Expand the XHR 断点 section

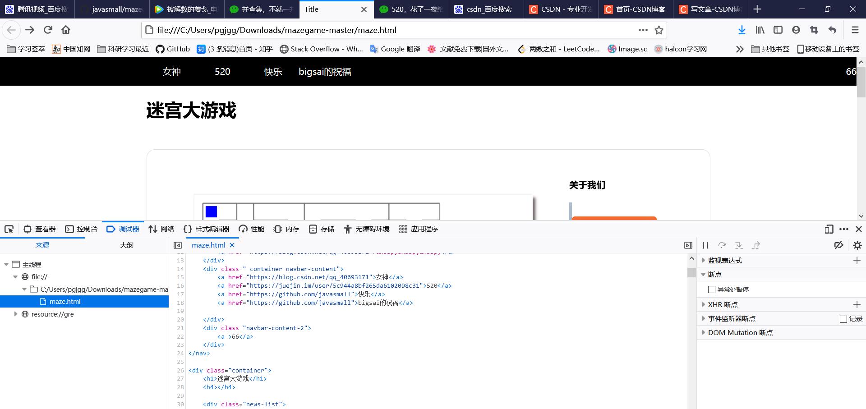[704, 304]
